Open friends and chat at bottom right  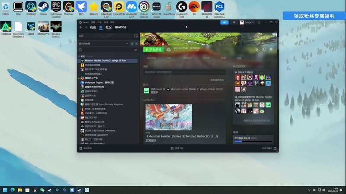click(x=269, y=148)
